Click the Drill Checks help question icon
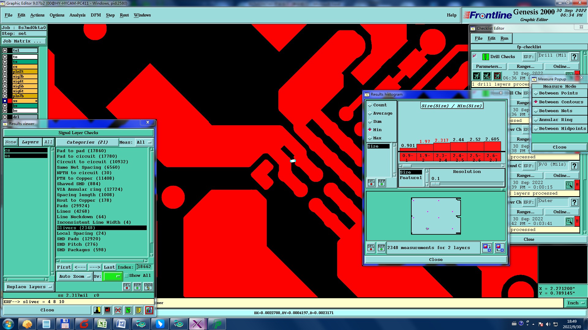588x330 pixels. click(574, 57)
